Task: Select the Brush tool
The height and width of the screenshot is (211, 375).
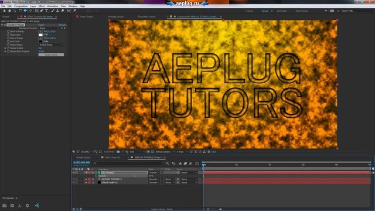Action: (x=53, y=11)
